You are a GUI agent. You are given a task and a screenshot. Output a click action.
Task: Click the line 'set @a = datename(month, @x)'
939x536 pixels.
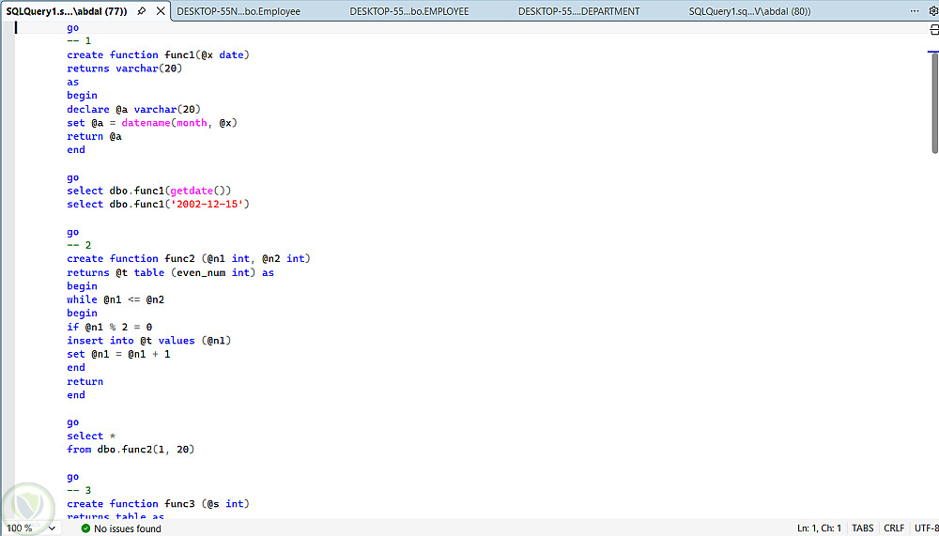pyautogui.click(x=152, y=123)
